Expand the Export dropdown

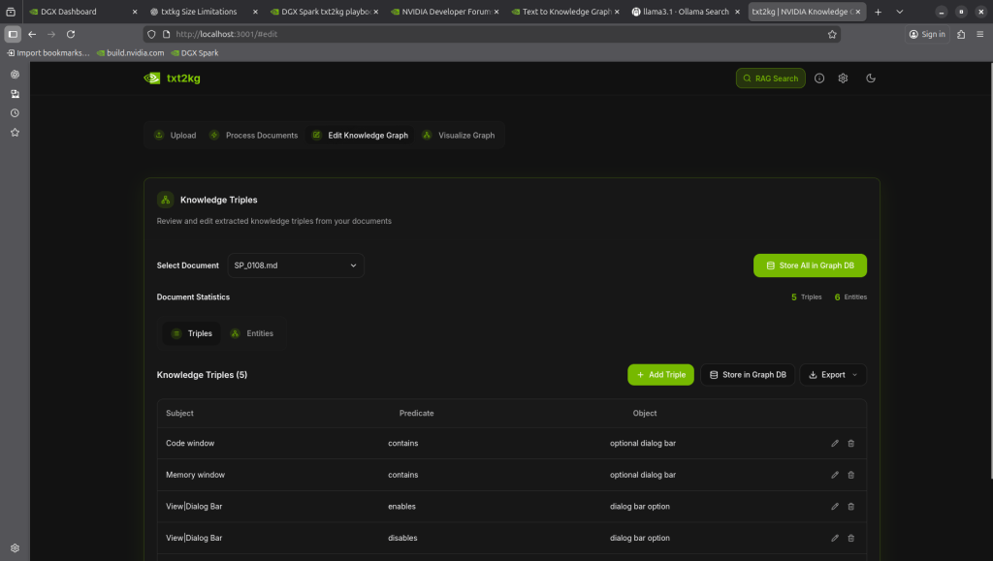[x=833, y=375]
